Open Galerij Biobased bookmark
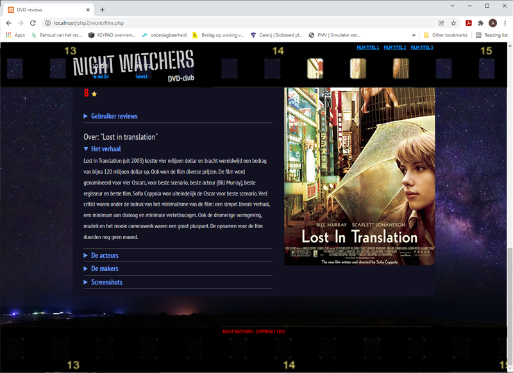513x373 pixels. click(276, 35)
